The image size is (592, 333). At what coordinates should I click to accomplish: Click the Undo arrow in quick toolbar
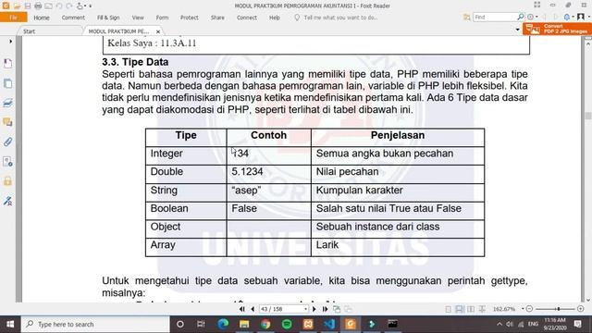(x=59, y=6)
